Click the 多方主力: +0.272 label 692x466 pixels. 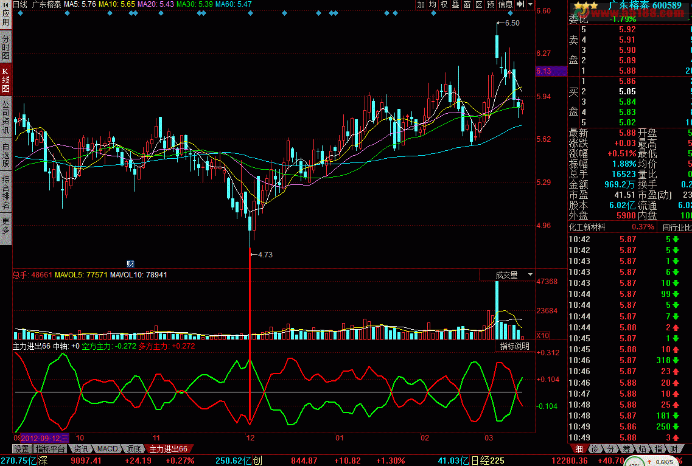tap(167, 346)
